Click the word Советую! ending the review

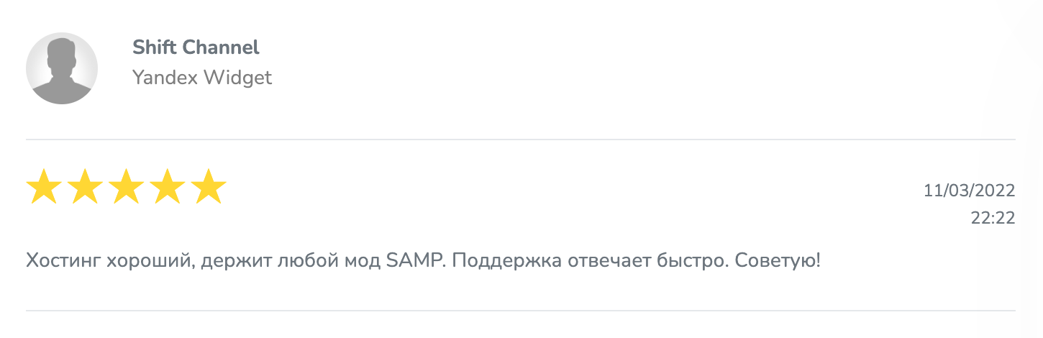pos(778,261)
